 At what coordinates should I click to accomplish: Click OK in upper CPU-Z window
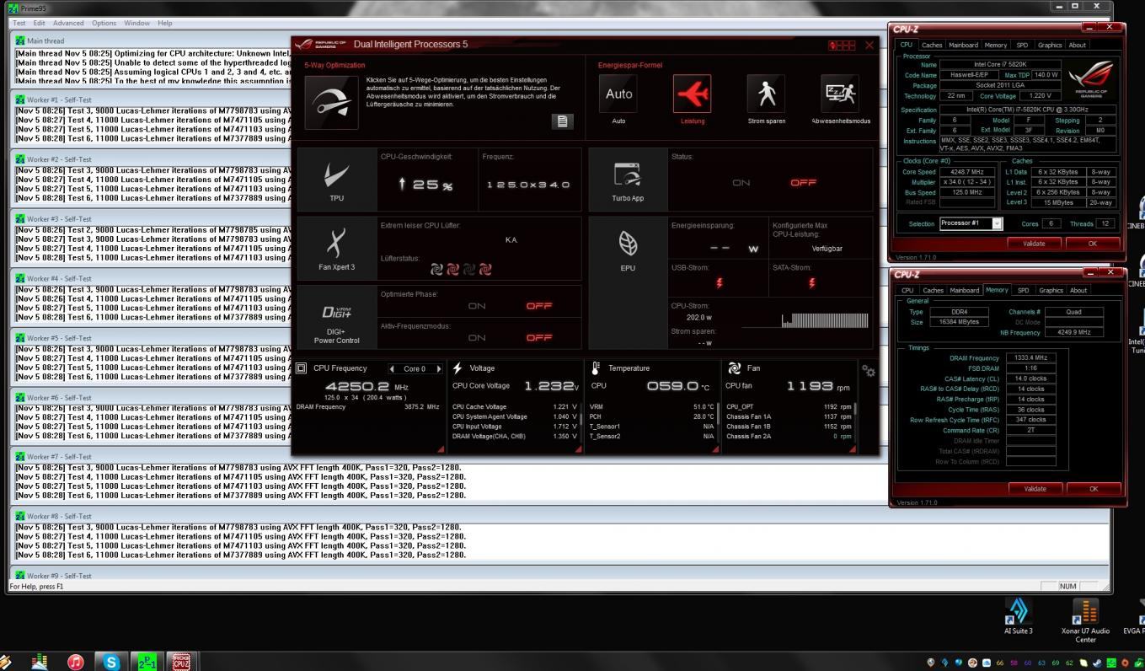coord(1093,244)
